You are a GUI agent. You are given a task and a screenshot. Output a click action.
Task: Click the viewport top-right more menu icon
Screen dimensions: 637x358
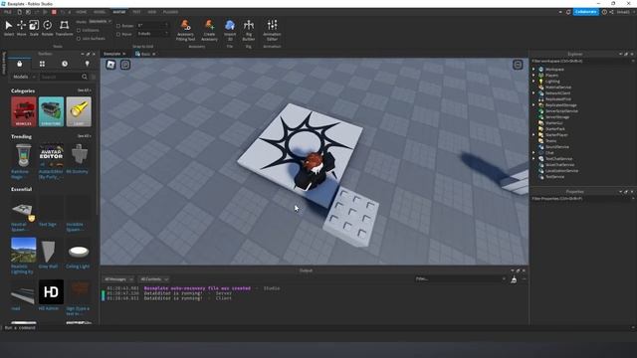[518, 65]
